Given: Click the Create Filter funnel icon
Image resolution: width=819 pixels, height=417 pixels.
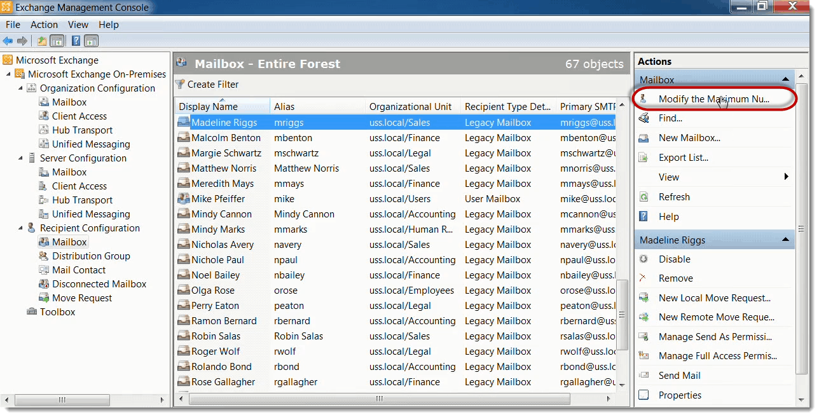Looking at the screenshot, I should click(180, 84).
